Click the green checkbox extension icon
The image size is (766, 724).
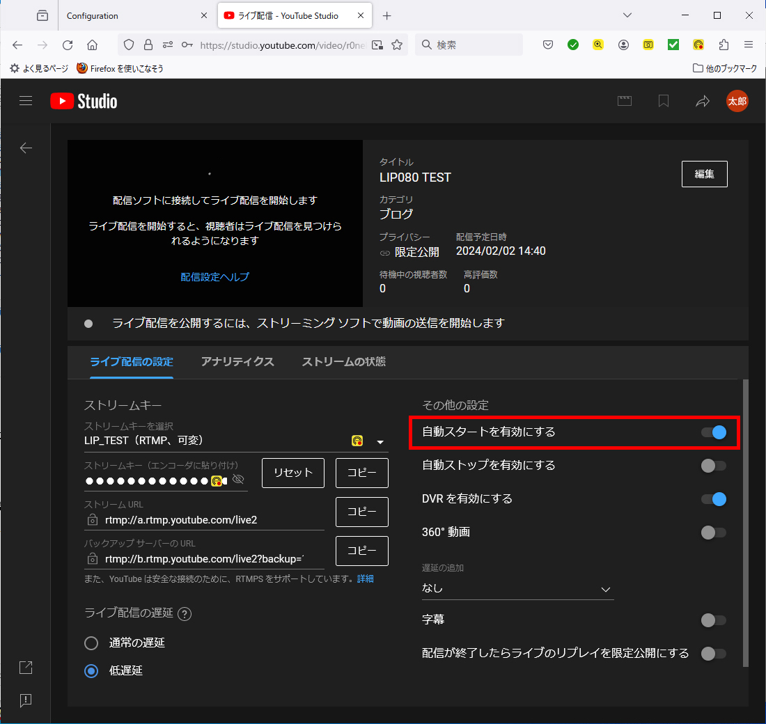click(673, 45)
